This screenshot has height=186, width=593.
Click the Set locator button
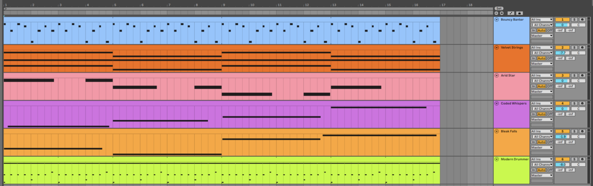click(499, 8)
